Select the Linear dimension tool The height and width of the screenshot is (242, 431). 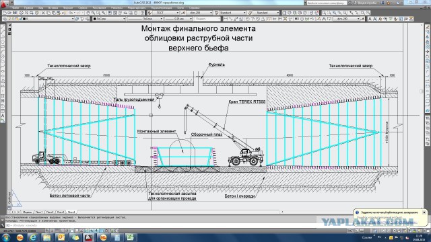pos(226,19)
